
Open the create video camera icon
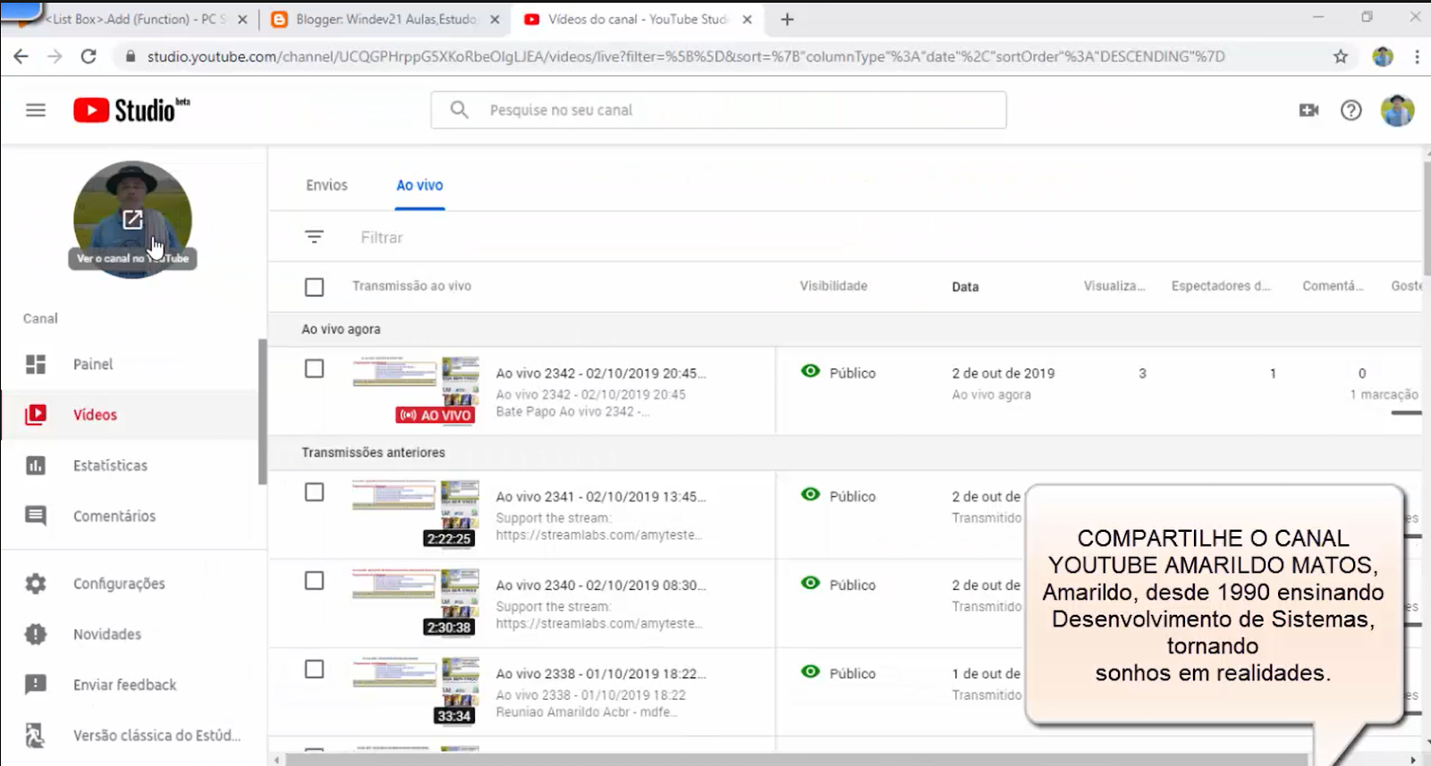[1308, 110]
